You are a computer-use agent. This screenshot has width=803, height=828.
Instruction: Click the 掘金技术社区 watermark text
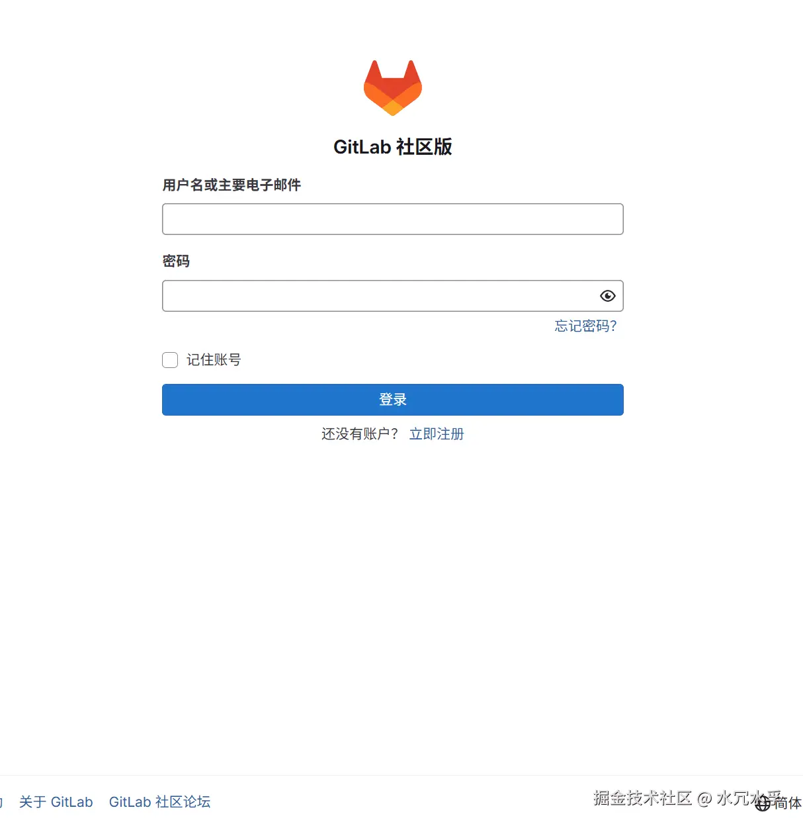coord(643,798)
